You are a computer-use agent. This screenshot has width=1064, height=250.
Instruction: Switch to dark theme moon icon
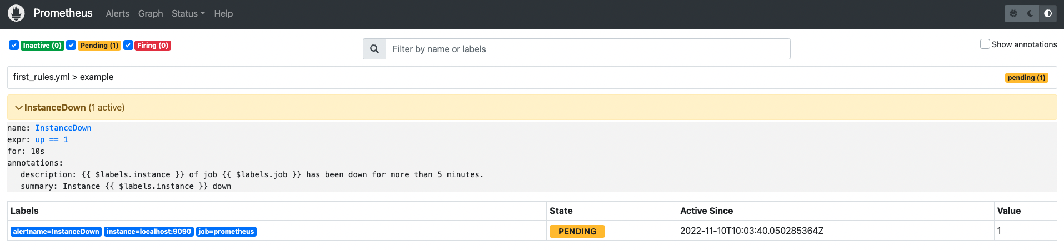click(1031, 13)
